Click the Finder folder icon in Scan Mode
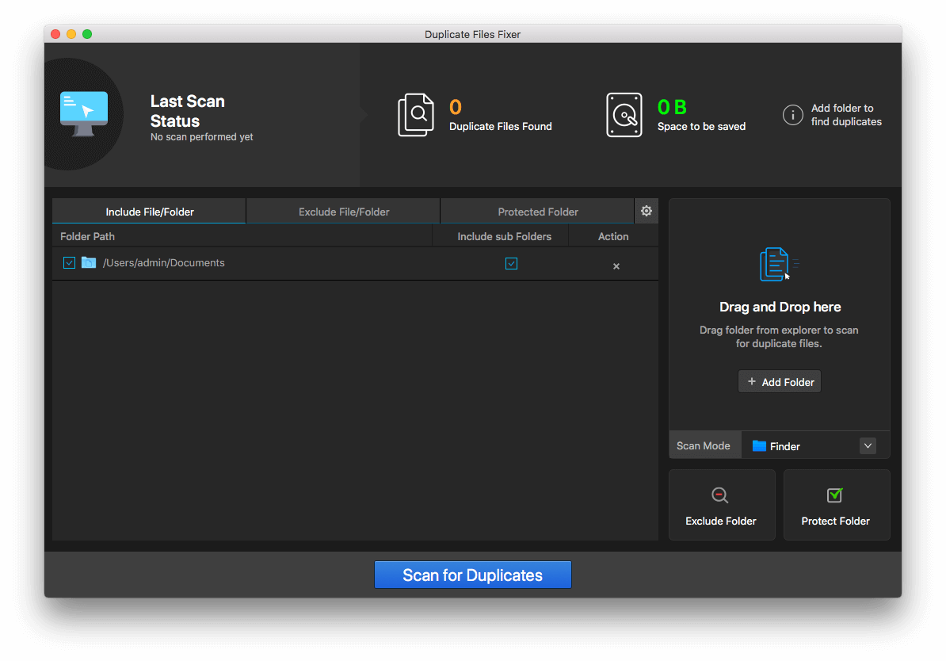 759,446
